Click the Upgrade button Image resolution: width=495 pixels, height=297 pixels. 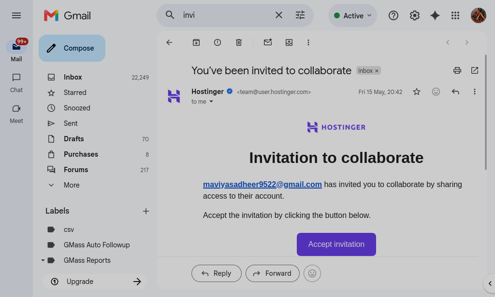click(95, 282)
